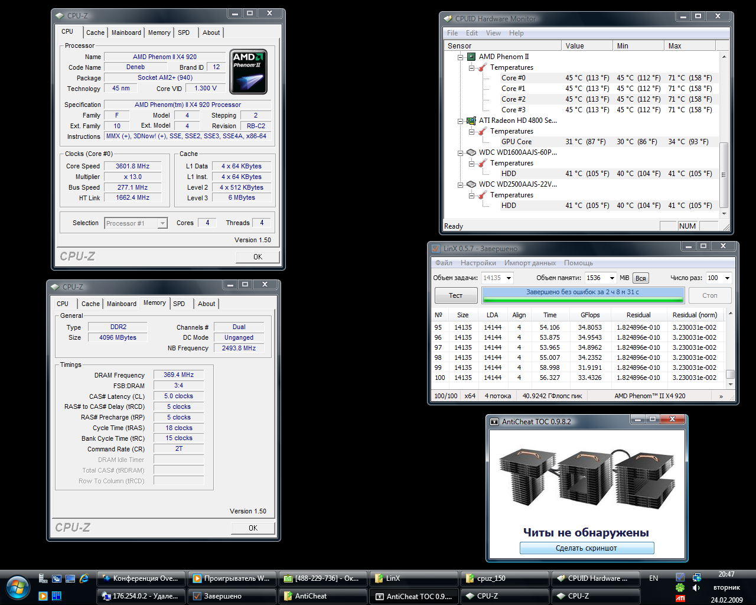Image resolution: width=756 pixels, height=605 pixels.
Task: Click the LinX chevron in the status bar
Action: click(721, 396)
